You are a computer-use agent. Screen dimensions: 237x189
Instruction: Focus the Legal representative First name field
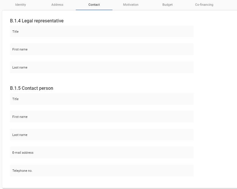pos(102,49)
